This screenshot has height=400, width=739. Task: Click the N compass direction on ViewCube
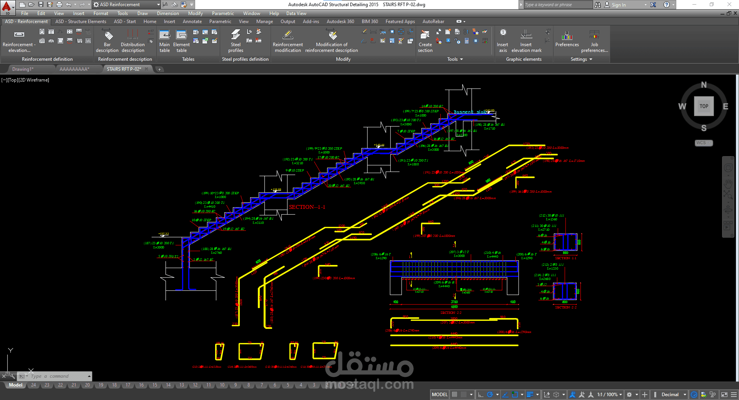pyautogui.click(x=704, y=85)
